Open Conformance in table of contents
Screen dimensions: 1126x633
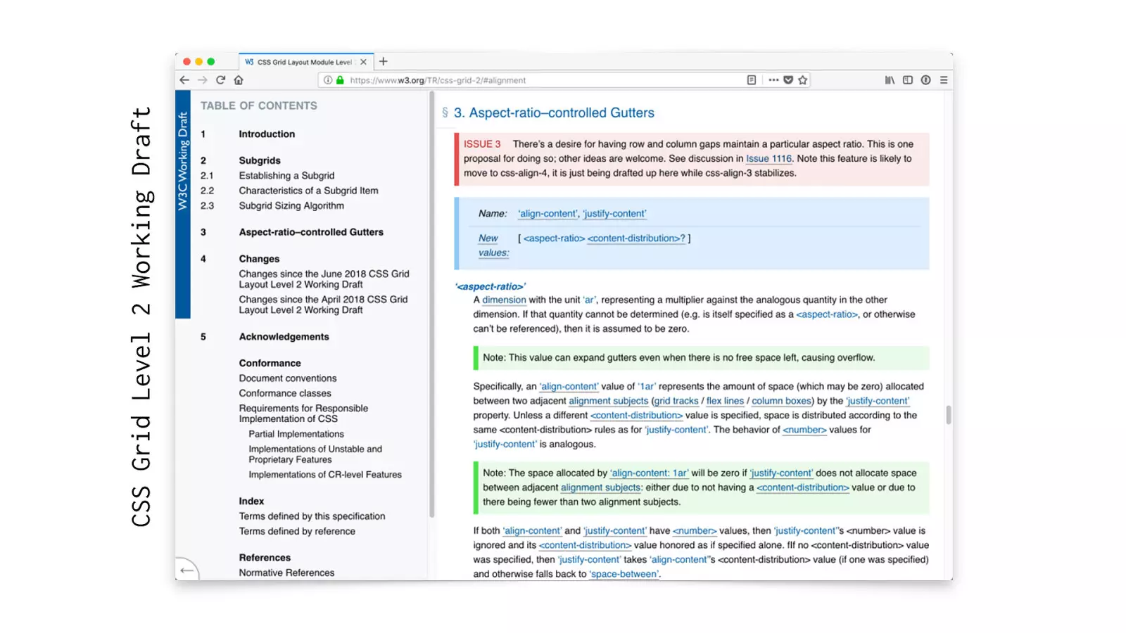tap(270, 363)
